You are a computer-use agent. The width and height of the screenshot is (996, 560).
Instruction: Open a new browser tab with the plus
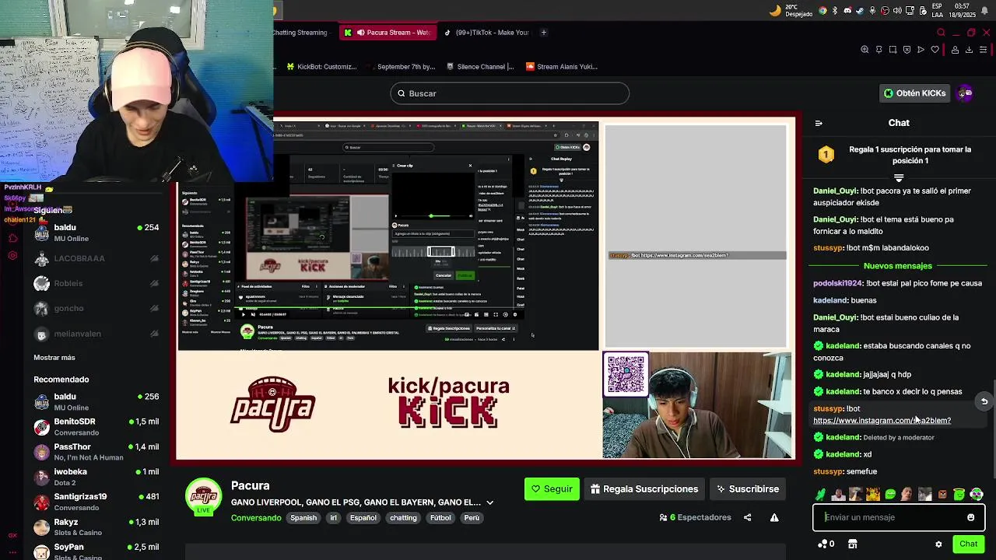click(544, 33)
